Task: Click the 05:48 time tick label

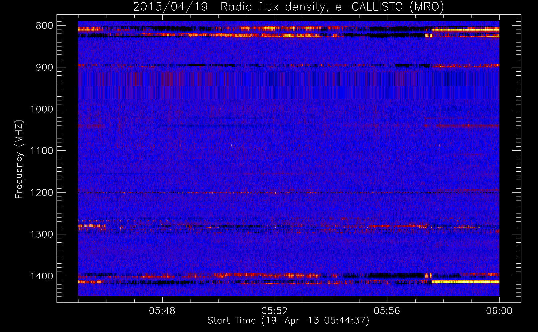Action: click(162, 311)
